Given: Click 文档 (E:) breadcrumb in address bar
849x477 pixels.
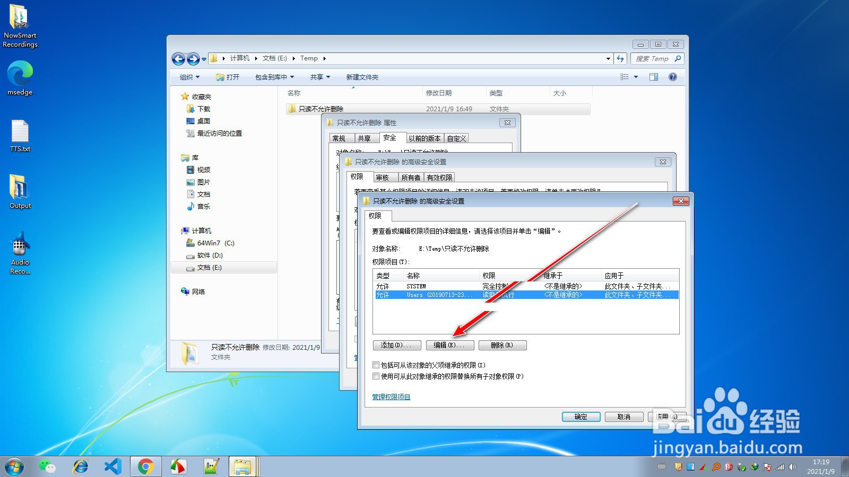Looking at the screenshot, I should (275, 58).
